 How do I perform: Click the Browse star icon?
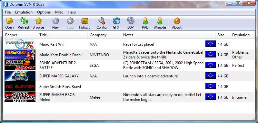coord(38,21)
